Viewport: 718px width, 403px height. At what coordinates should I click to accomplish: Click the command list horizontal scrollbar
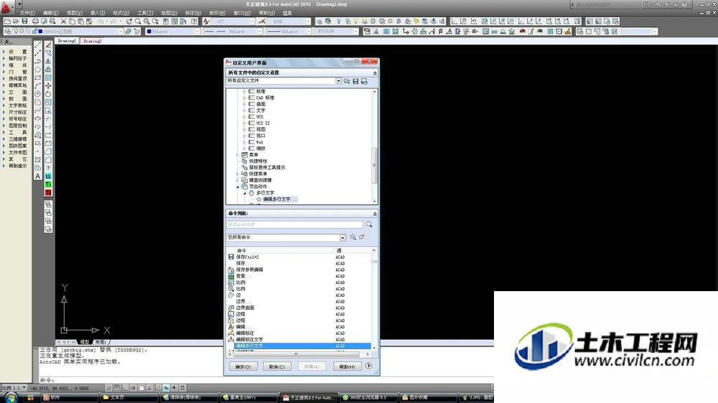pyautogui.click(x=298, y=354)
